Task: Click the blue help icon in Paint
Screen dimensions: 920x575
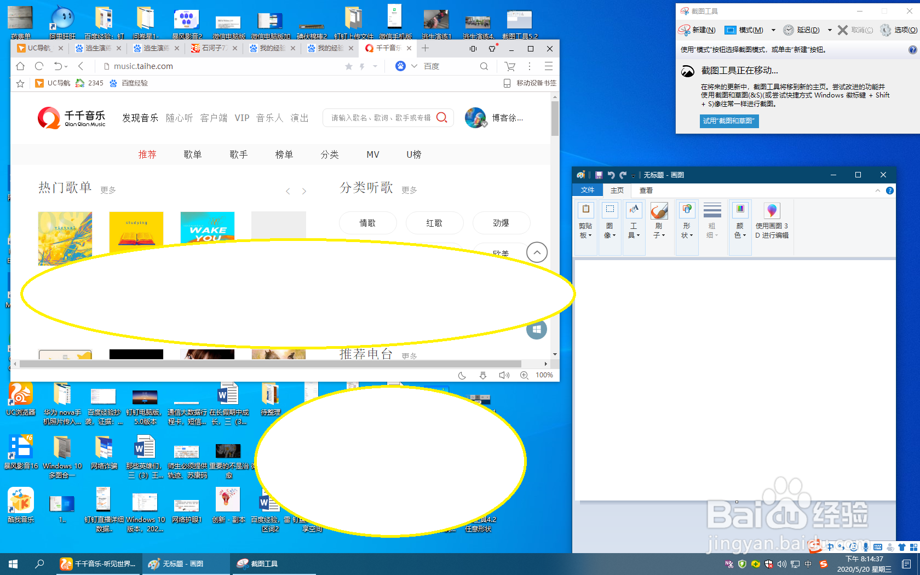Action: pos(890,191)
